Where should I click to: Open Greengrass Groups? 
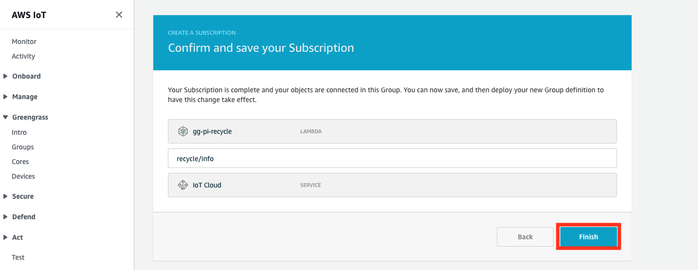[x=23, y=147]
